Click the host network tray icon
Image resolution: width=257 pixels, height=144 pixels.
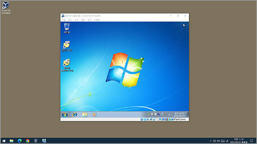pos(214,141)
